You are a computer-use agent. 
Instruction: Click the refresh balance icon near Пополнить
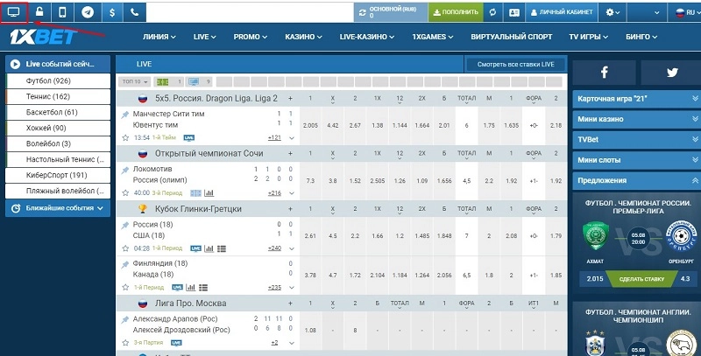click(x=493, y=12)
